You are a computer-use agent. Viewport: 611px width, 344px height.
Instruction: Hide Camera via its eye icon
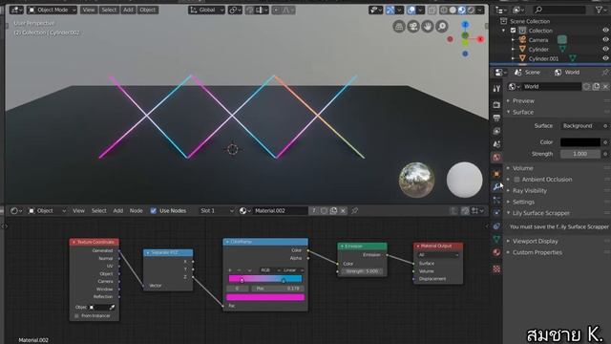pos(605,40)
